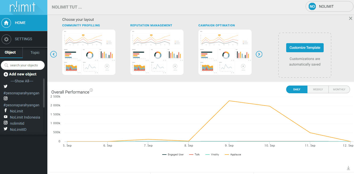Select #pesonaparahyangan under the Twitter icon
The height and width of the screenshot is (174, 354).
coord(21,93)
